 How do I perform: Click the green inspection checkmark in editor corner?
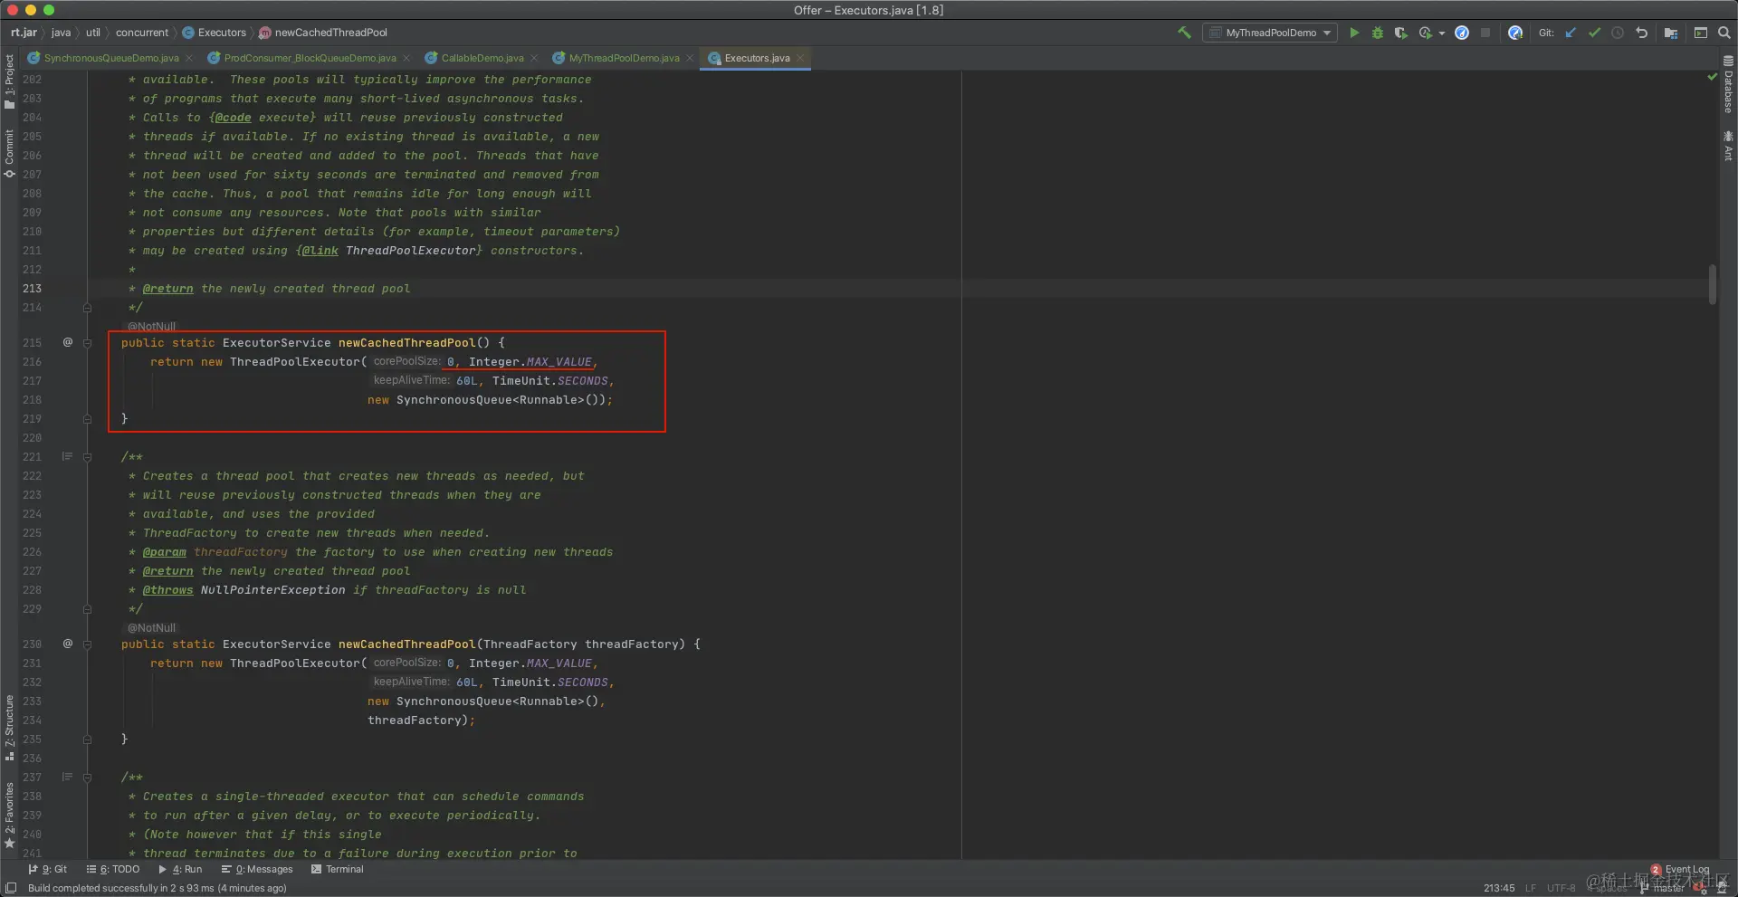1712,77
